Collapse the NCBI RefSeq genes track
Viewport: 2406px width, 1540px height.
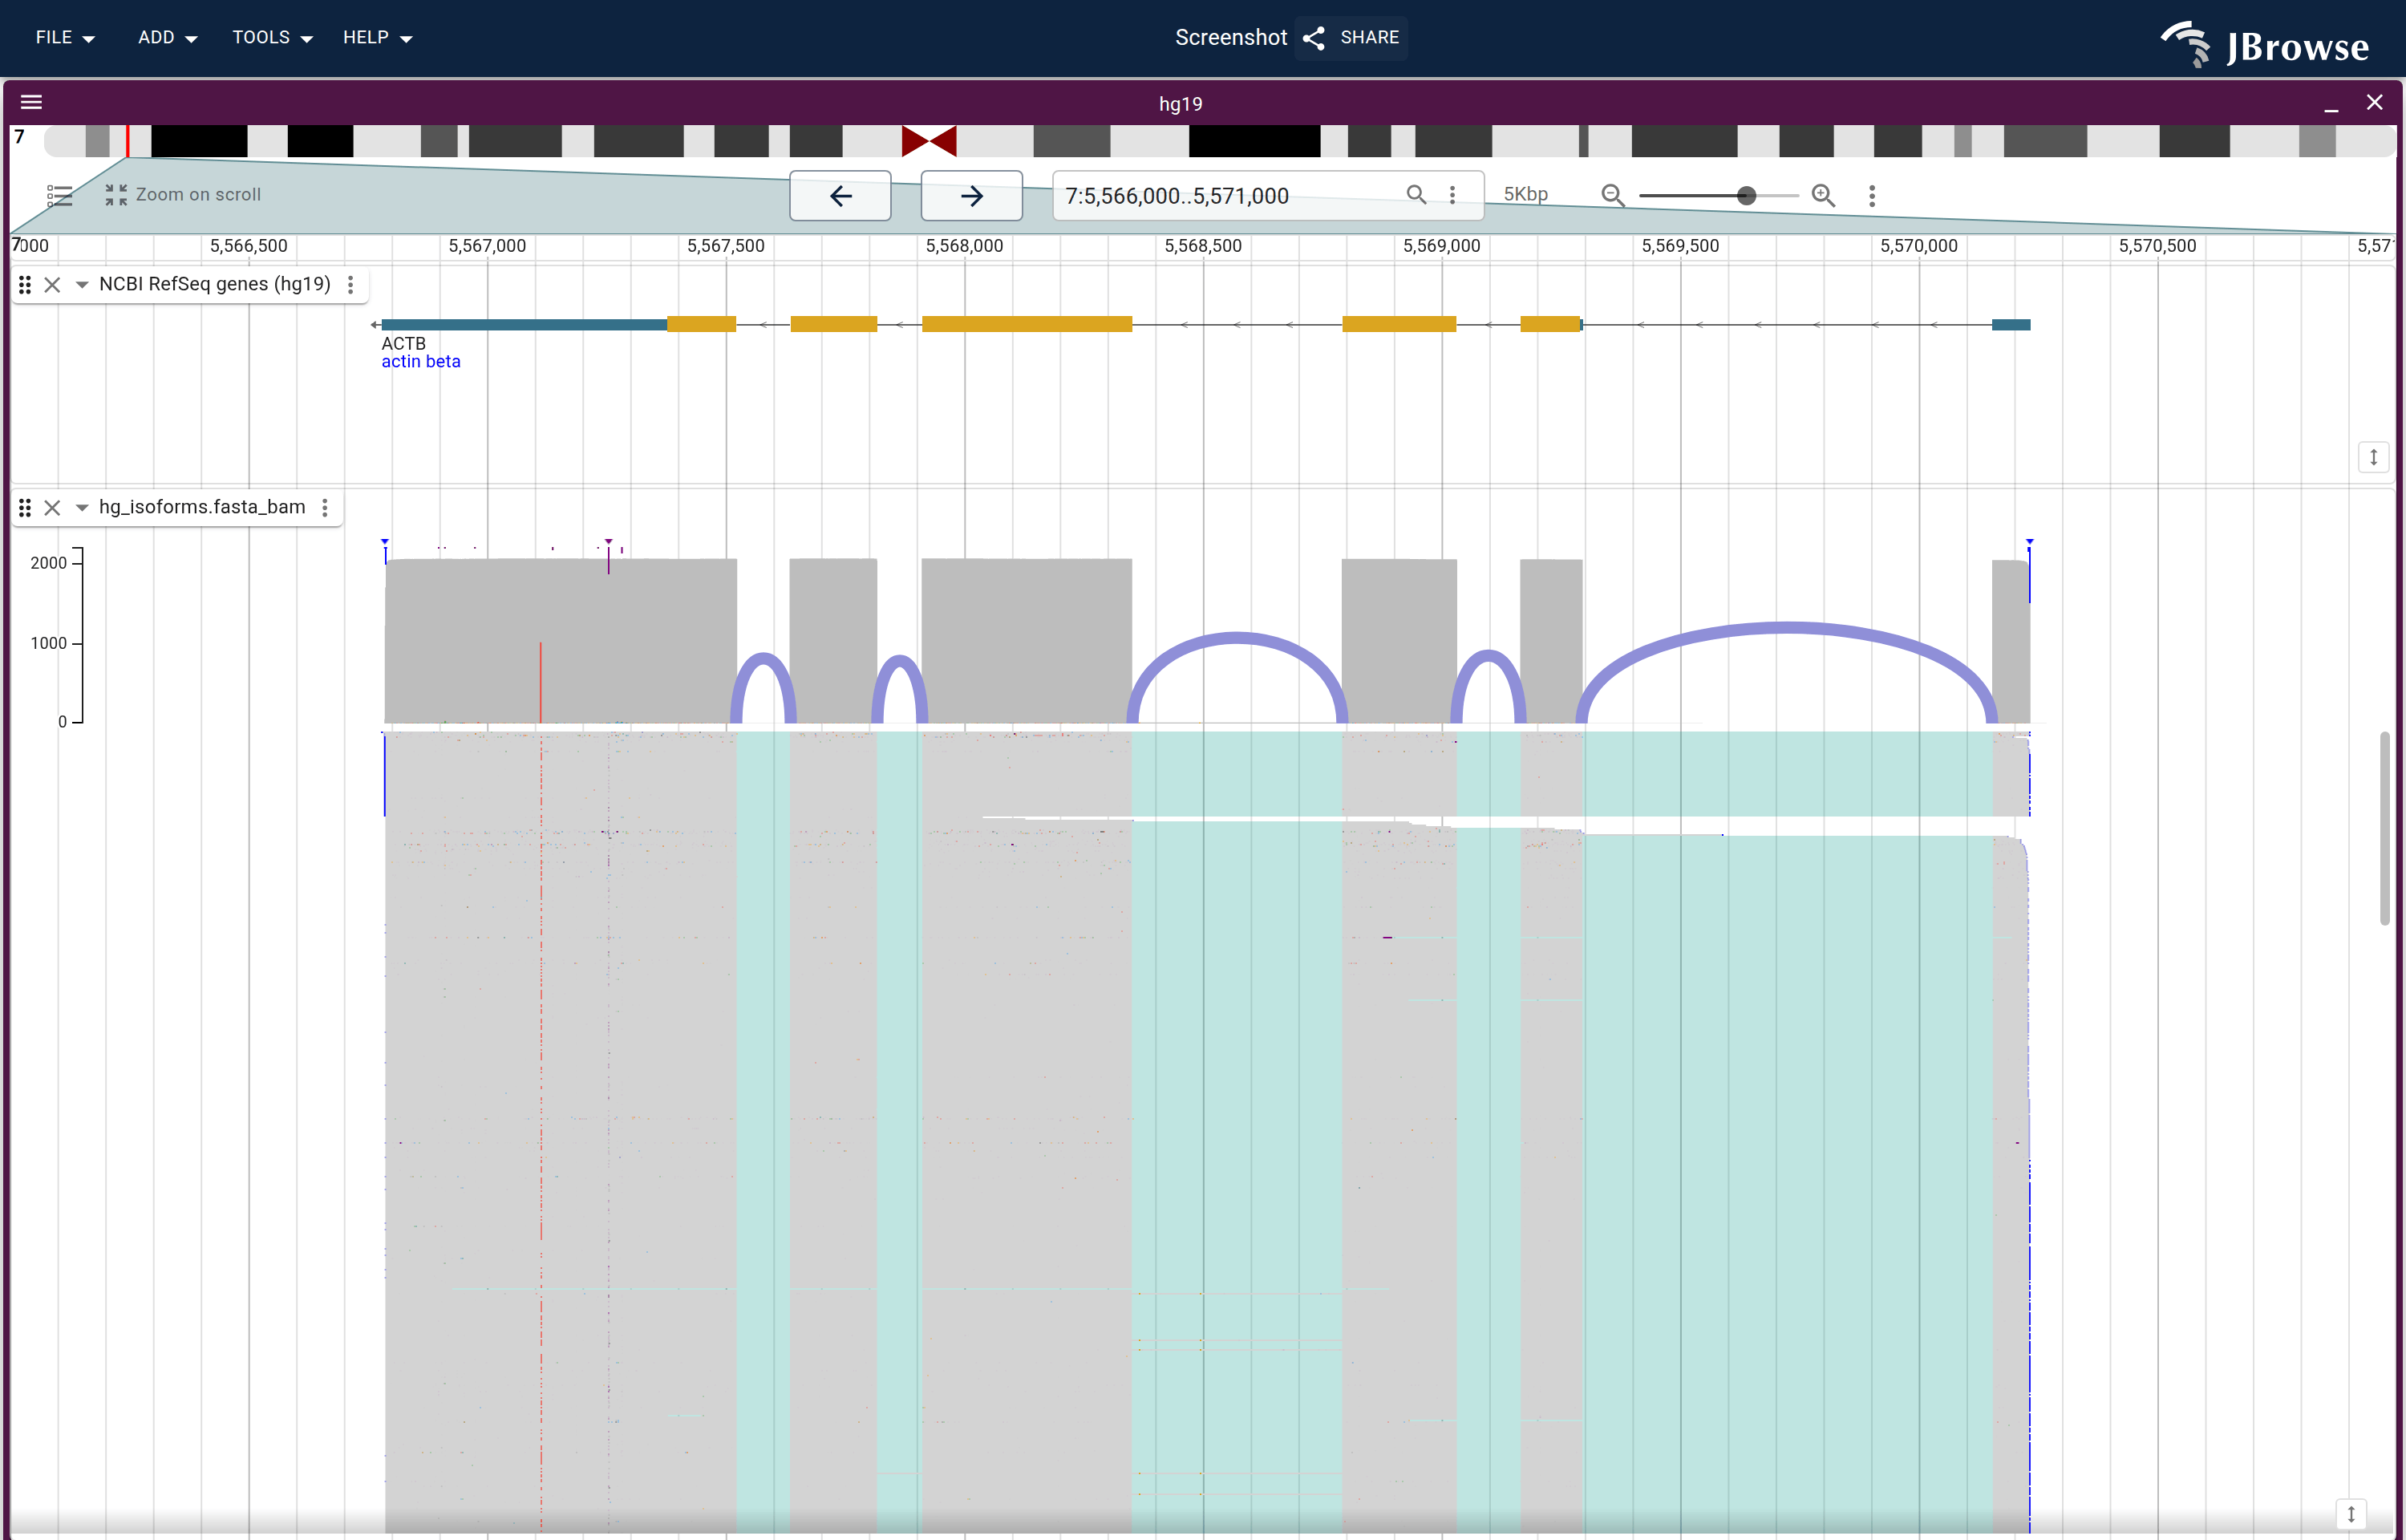(82, 285)
